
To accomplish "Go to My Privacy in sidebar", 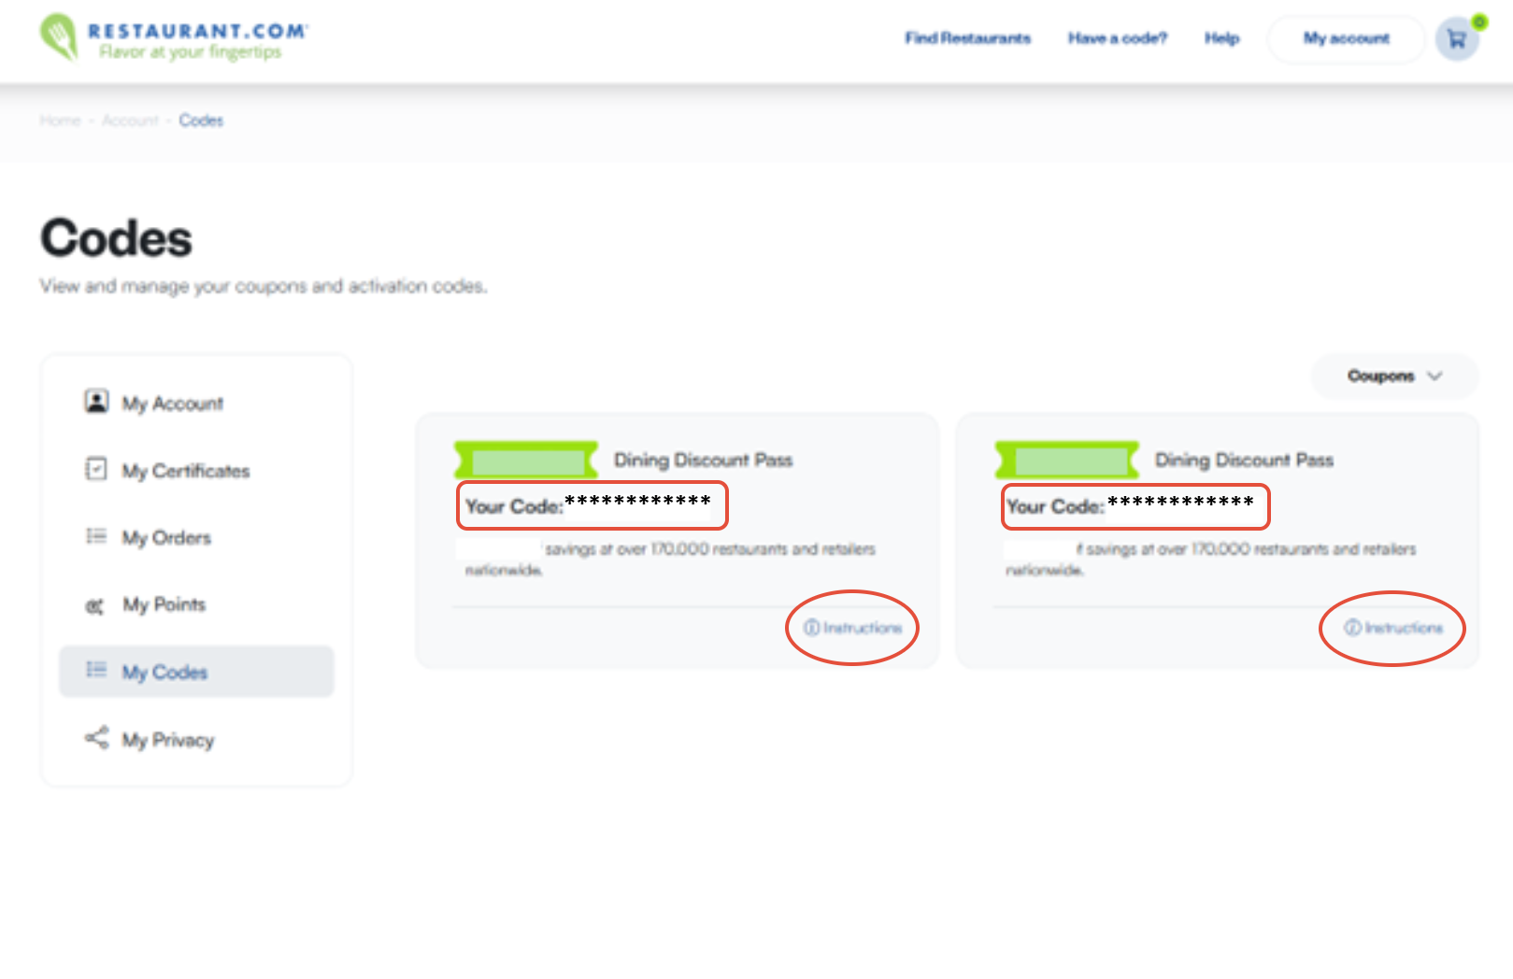I will click(x=168, y=740).
